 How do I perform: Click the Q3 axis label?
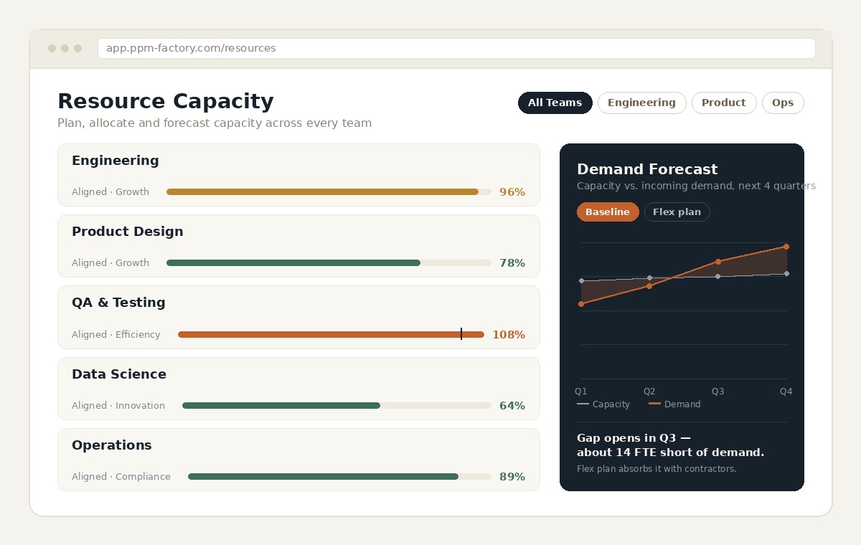tap(718, 392)
